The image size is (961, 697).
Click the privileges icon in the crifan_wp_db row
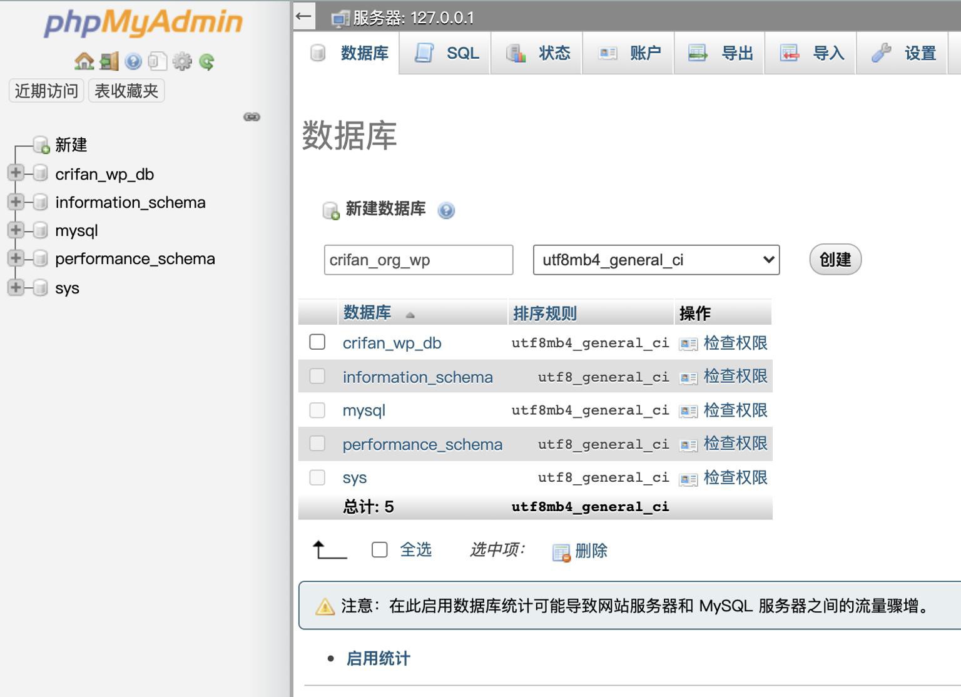[x=688, y=344]
